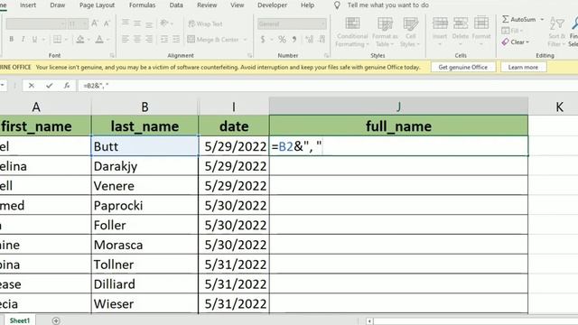Select the Sheet1 tab
578x325 pixels.
coord(20,320)
